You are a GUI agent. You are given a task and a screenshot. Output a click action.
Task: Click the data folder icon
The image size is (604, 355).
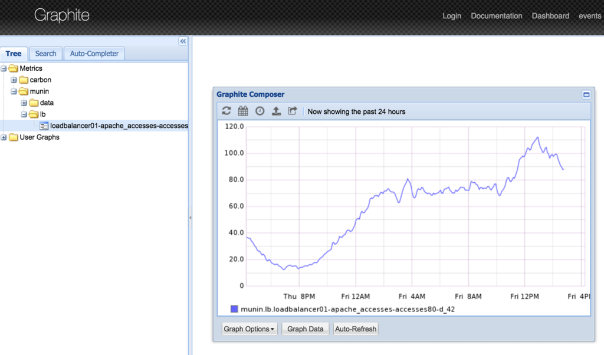(34, 103)
